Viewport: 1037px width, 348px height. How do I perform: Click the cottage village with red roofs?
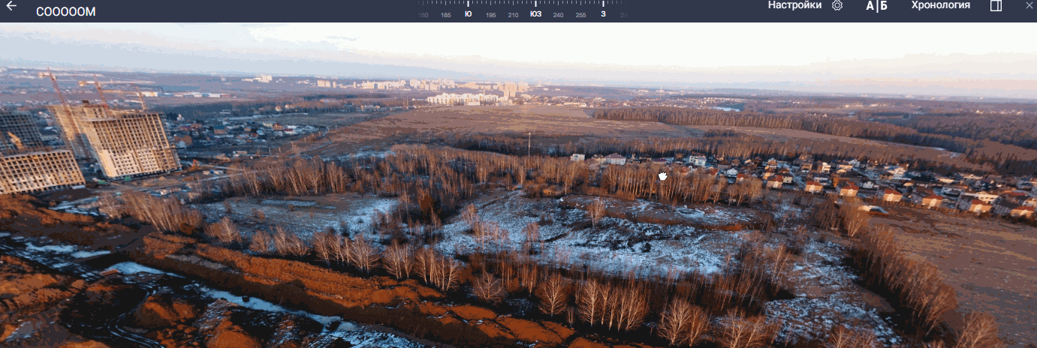coord(864,184)
